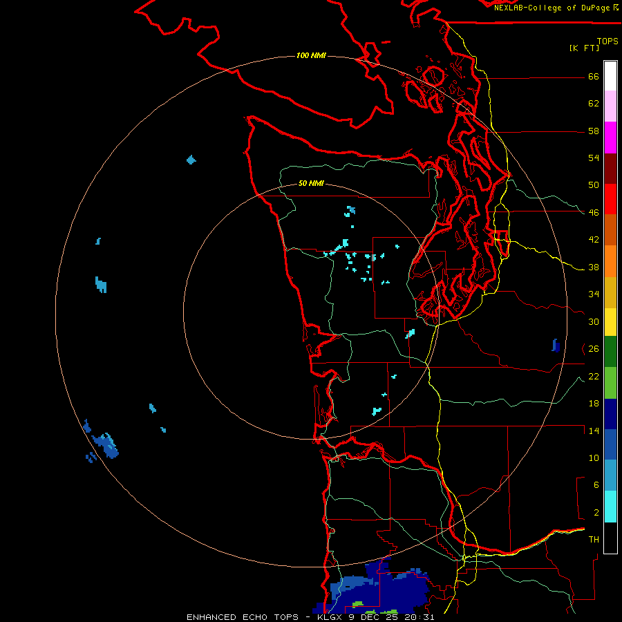Click the orange 42 legend swatch

610,261
